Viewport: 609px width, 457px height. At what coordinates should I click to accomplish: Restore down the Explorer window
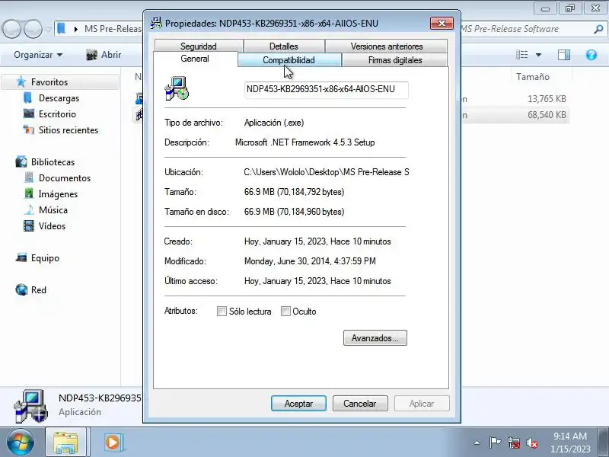[x=570, y=8]
